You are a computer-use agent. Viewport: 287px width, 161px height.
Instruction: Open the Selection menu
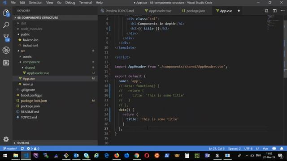pos(35,3)
